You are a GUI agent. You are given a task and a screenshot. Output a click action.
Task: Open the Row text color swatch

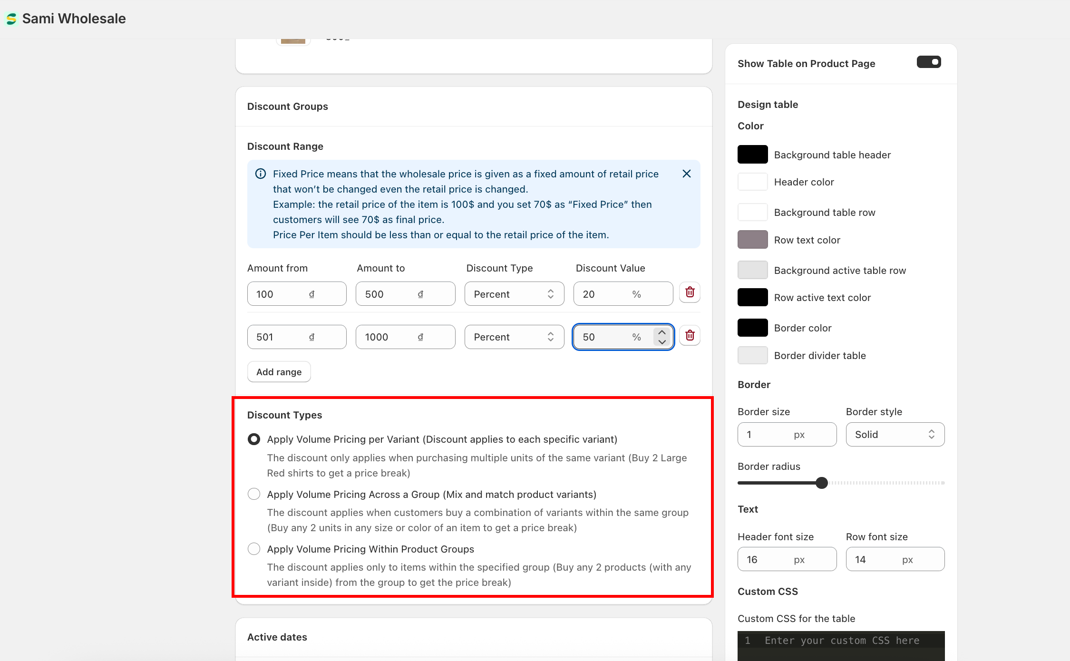tap(752, 240)
